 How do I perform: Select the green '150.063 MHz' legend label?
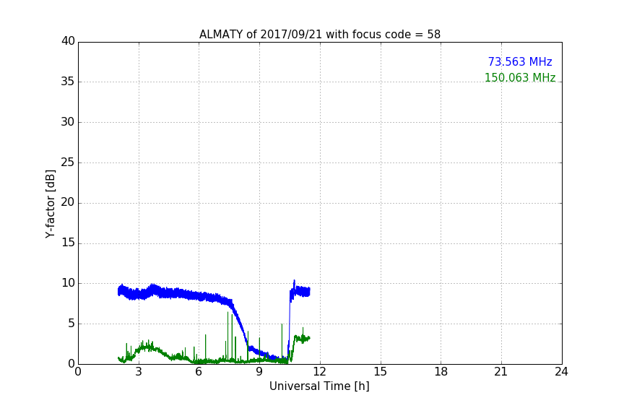tap(520, 77)
